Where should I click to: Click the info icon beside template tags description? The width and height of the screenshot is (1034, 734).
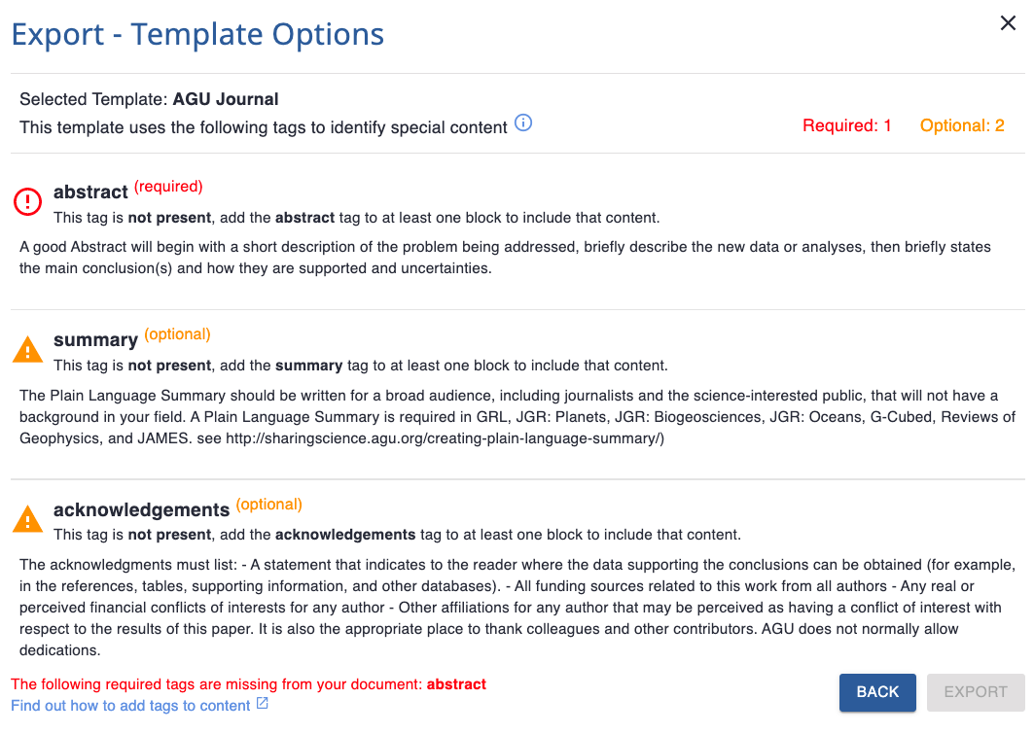pos(523,123)
